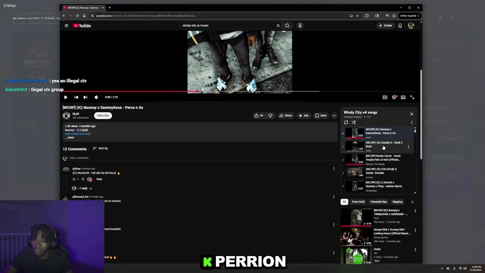This screenshot has height=273, width=485.
Task: Open options for the Nooney x 1Riskyracks video
Action: coord(415,211)
